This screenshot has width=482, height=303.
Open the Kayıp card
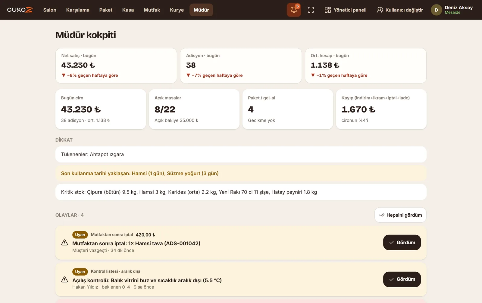coord(381,109)
